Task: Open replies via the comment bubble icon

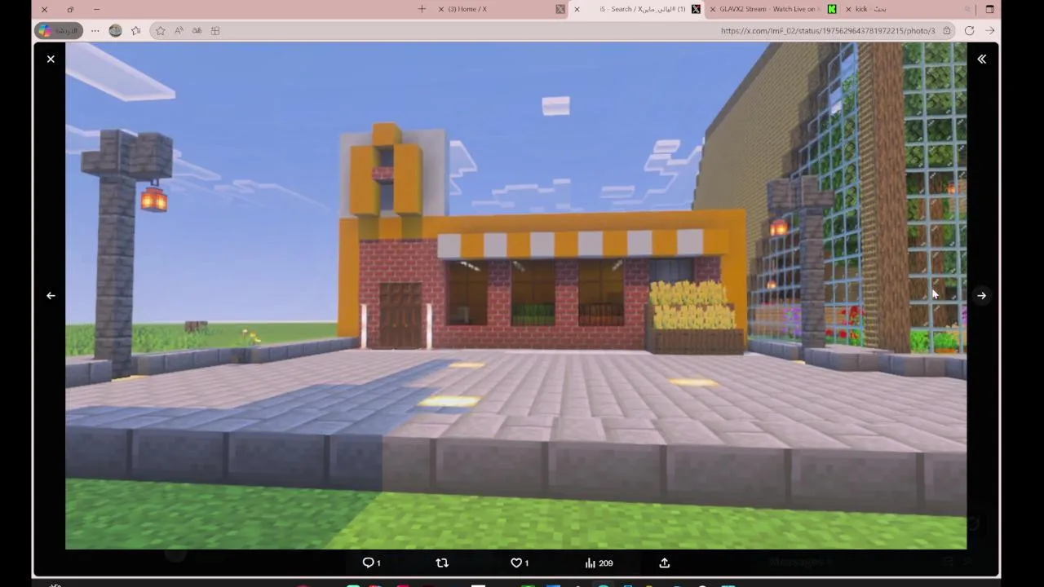Action: click(368, 563)
